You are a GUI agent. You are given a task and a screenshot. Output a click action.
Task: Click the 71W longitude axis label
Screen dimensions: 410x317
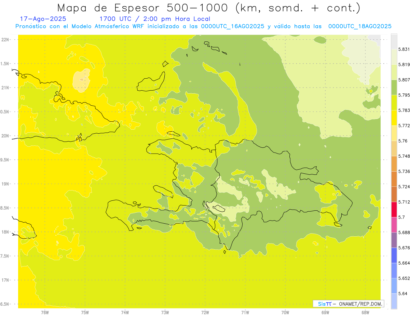click(245, 312)
